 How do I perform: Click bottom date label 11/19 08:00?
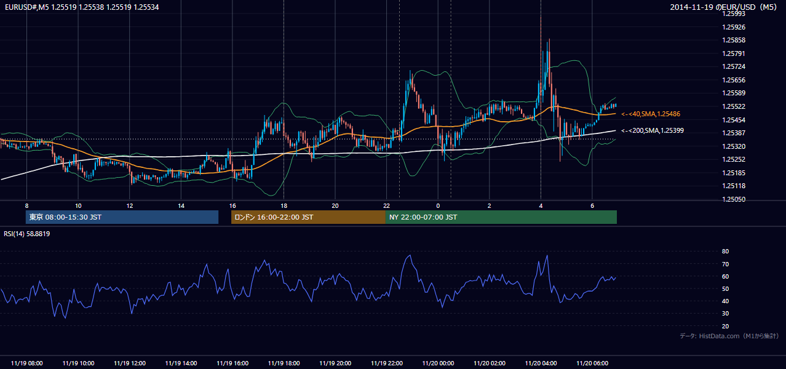point(26,363)
